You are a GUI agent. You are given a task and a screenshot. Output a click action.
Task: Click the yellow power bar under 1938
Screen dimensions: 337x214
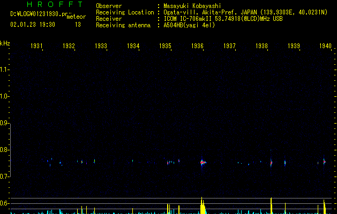pyautogui.click(x=271, y=206)
